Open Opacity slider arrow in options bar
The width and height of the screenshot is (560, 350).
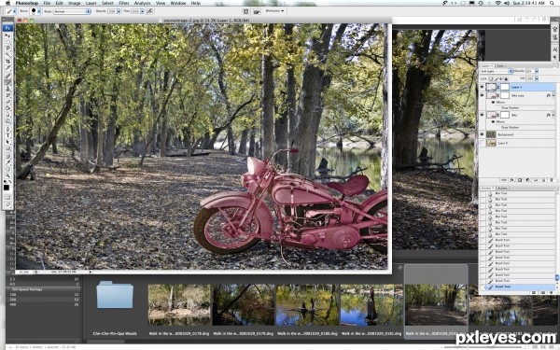point(119,11)
